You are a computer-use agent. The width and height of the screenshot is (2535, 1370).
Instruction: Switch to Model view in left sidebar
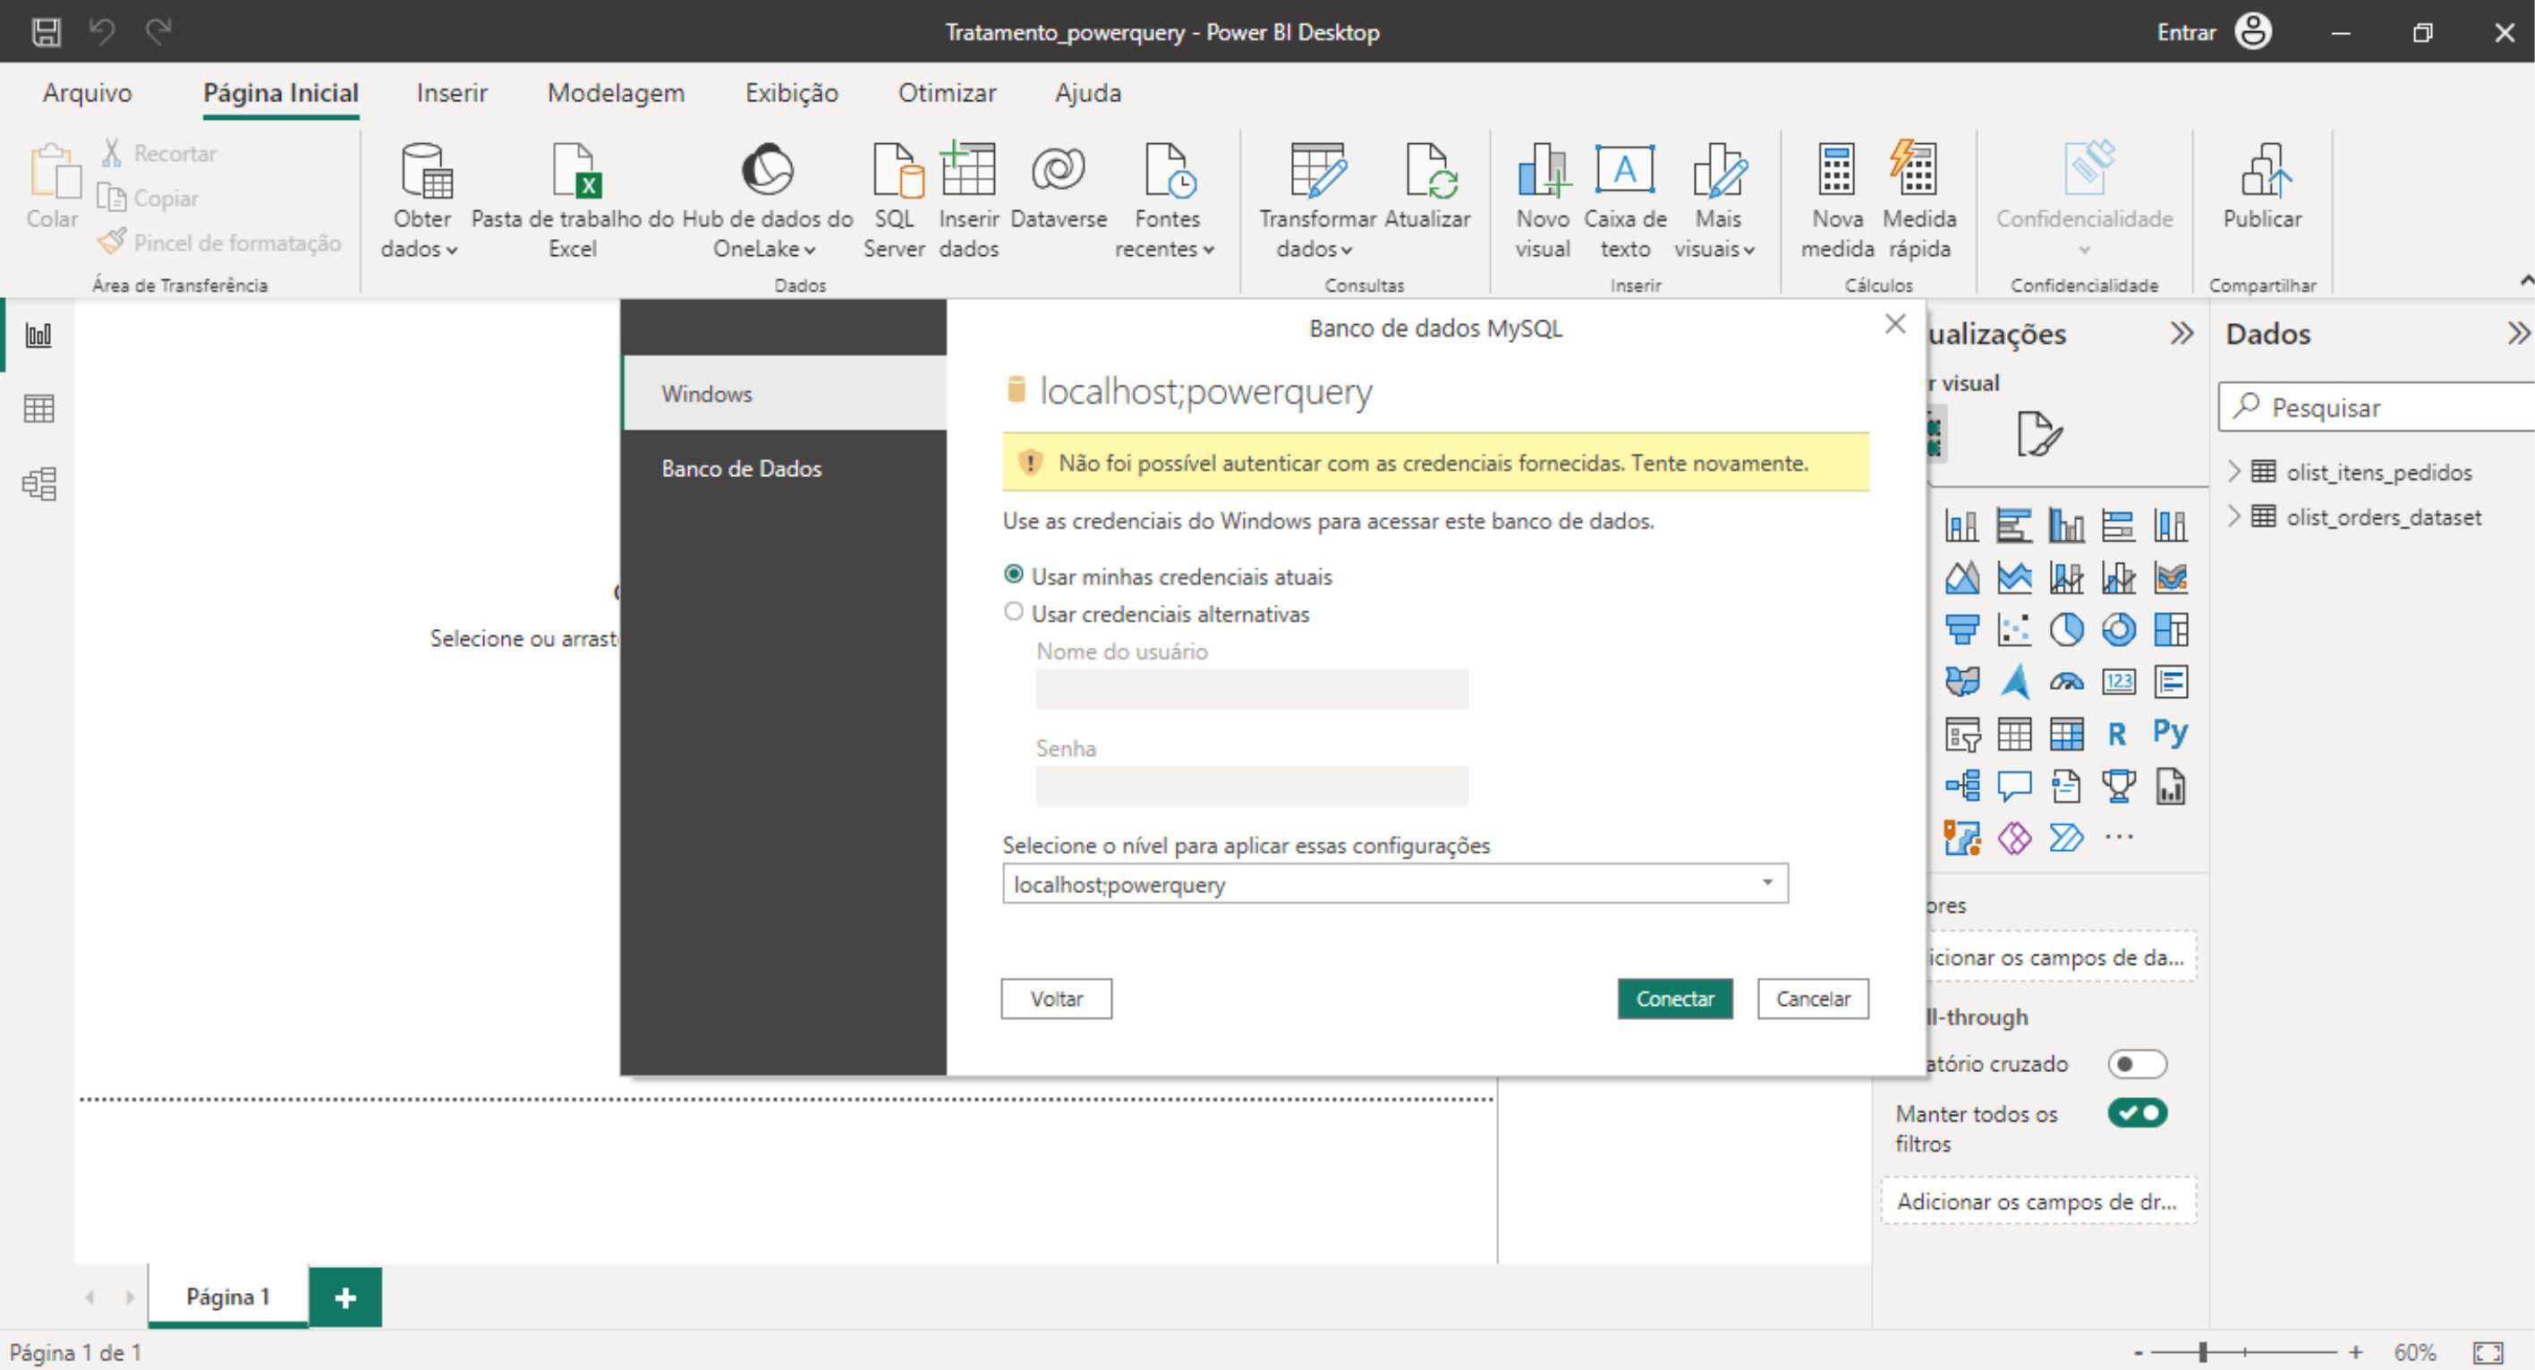(38, 483)
